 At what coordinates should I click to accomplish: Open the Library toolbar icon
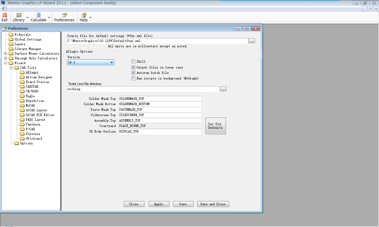(19, 17)
